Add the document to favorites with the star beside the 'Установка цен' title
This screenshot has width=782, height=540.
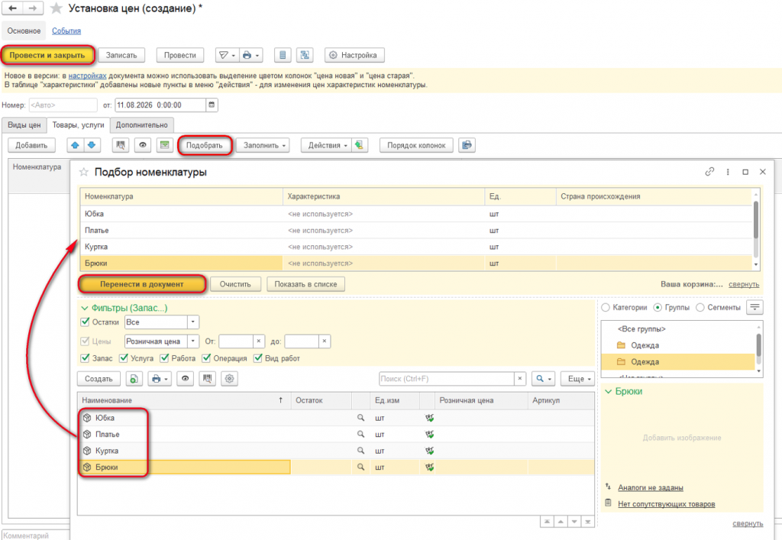click(57, 8)
